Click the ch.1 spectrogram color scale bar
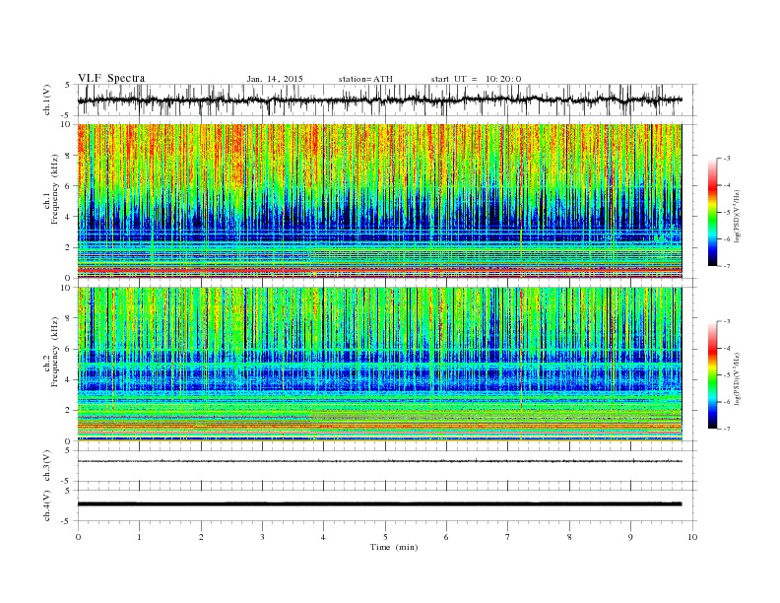780x603 pixels. pos(712,212)
